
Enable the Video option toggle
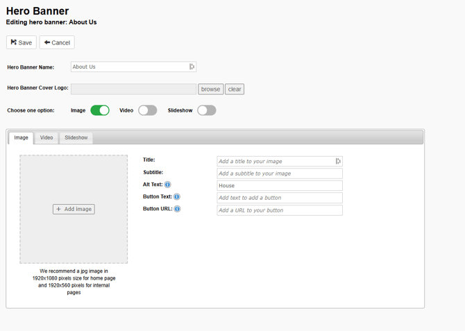pyautogui.click(x=147, y=110)
